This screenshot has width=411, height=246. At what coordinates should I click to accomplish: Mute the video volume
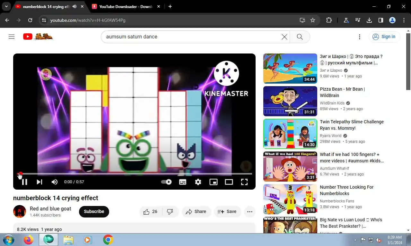point(55,182)
